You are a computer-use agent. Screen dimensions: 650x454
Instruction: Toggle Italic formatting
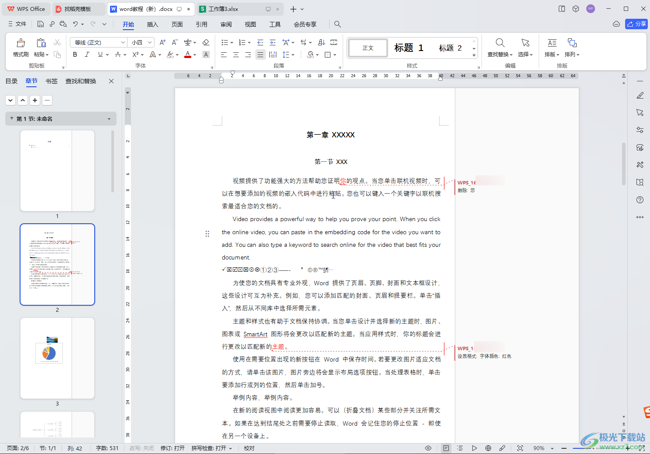87,55
